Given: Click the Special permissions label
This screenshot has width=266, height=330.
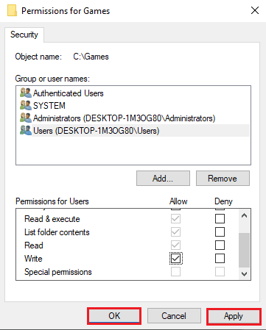Looking at the screenshot, I should point(58,272).
